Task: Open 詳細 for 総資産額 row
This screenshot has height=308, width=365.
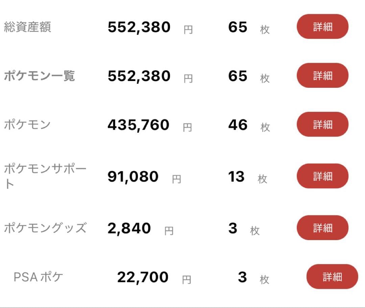Action: tap(322, 27)
